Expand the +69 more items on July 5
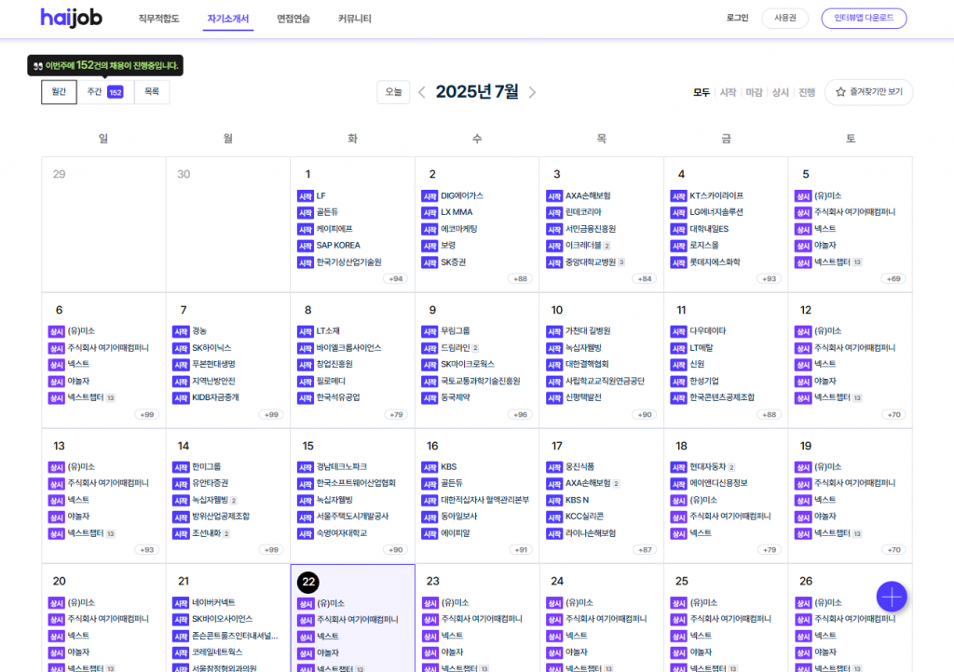Viewport: 954px width, 672px height. tap(893, 279)
